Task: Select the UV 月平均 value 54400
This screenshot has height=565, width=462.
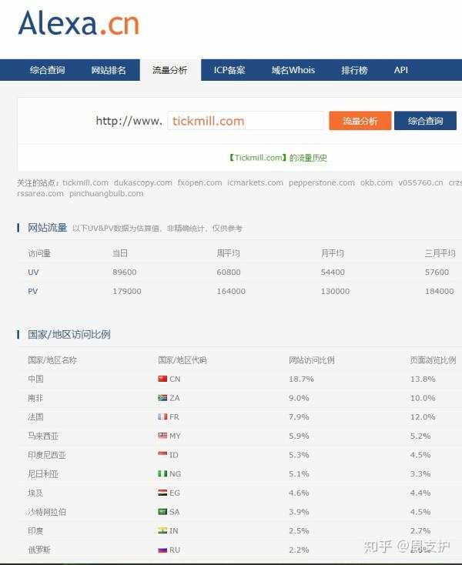Action: (x=333, y=272)
